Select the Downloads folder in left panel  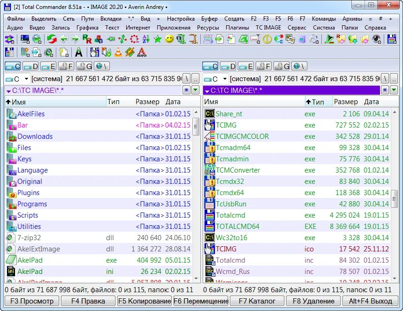99,136
